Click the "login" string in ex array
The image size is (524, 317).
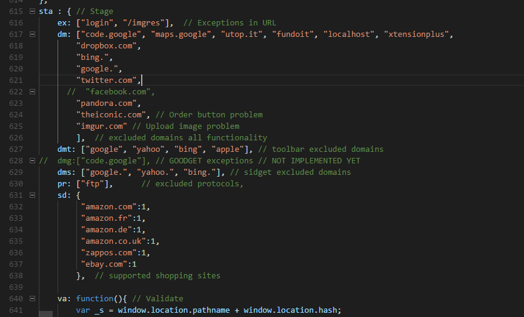click(98, 23)
